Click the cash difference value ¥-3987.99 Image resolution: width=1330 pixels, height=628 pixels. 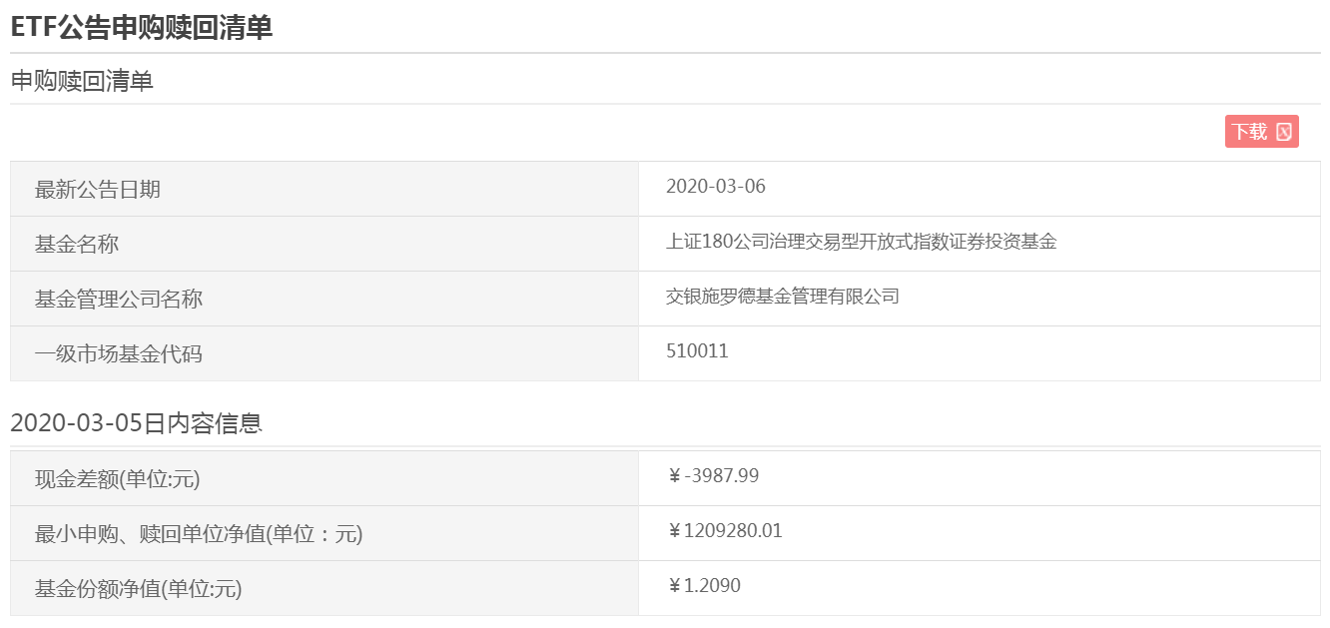click(x=713, y=476)
